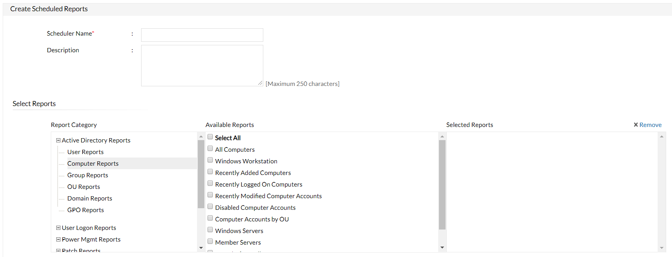The height and width of the screenshot is (257, 672).
Task: Open User Reports category
Action: [x=85, y=152]
